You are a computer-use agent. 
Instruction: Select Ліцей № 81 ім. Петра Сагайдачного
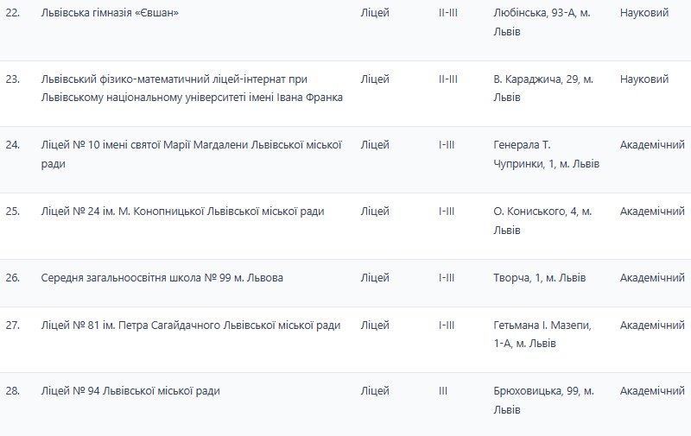click(x=190, y=325)
